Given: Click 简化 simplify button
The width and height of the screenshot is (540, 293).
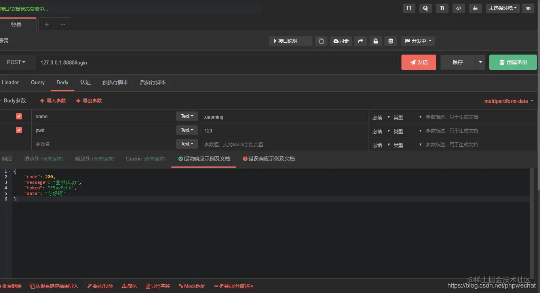Looking at the screenshot, I should pos(129,286).
